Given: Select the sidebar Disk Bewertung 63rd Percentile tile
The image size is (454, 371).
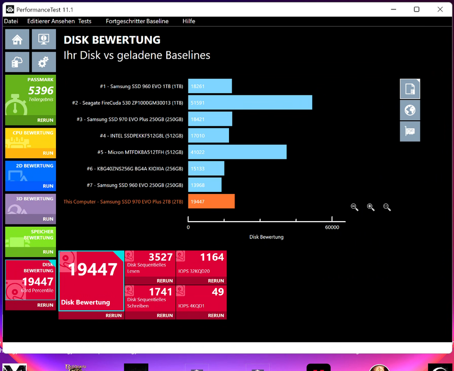Looking at the screenshot, I should 30,280.
